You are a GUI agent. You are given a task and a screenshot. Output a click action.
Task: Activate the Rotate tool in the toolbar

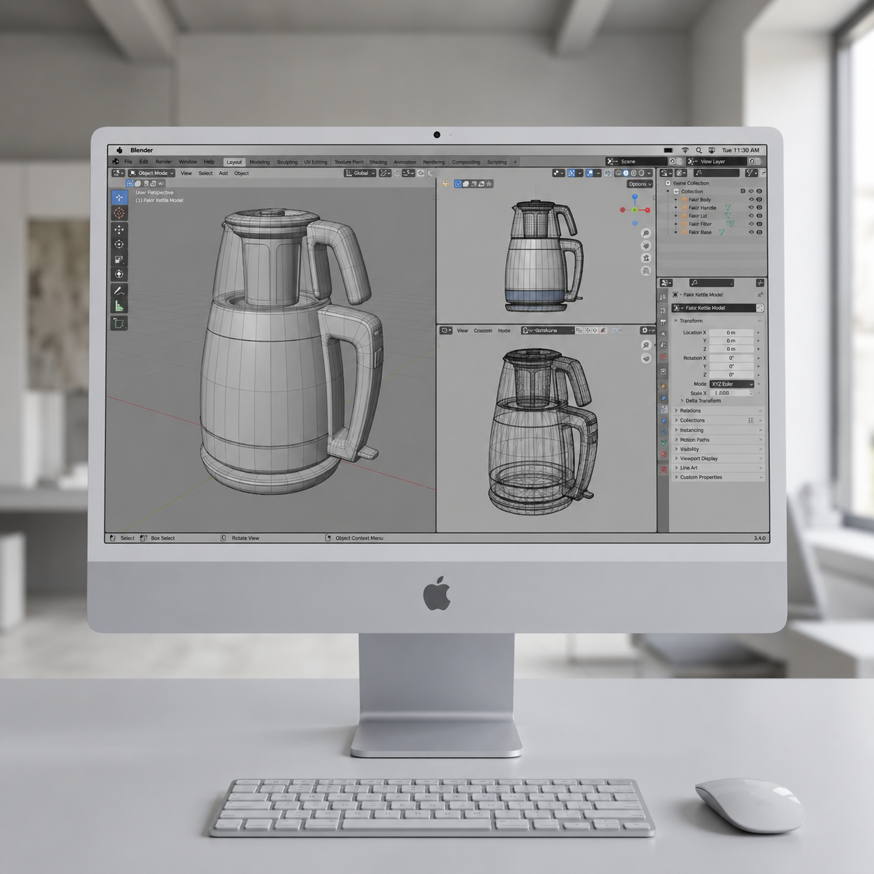pyautogui.click(x=119, y=245)
